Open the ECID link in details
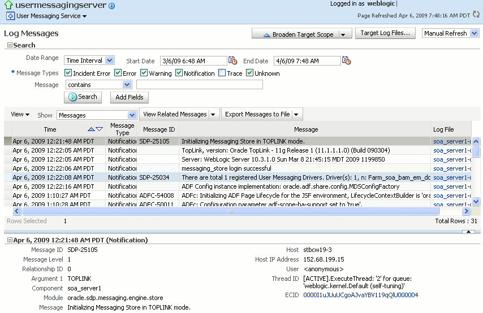This screenshot has width=483, height=313. 360,295
